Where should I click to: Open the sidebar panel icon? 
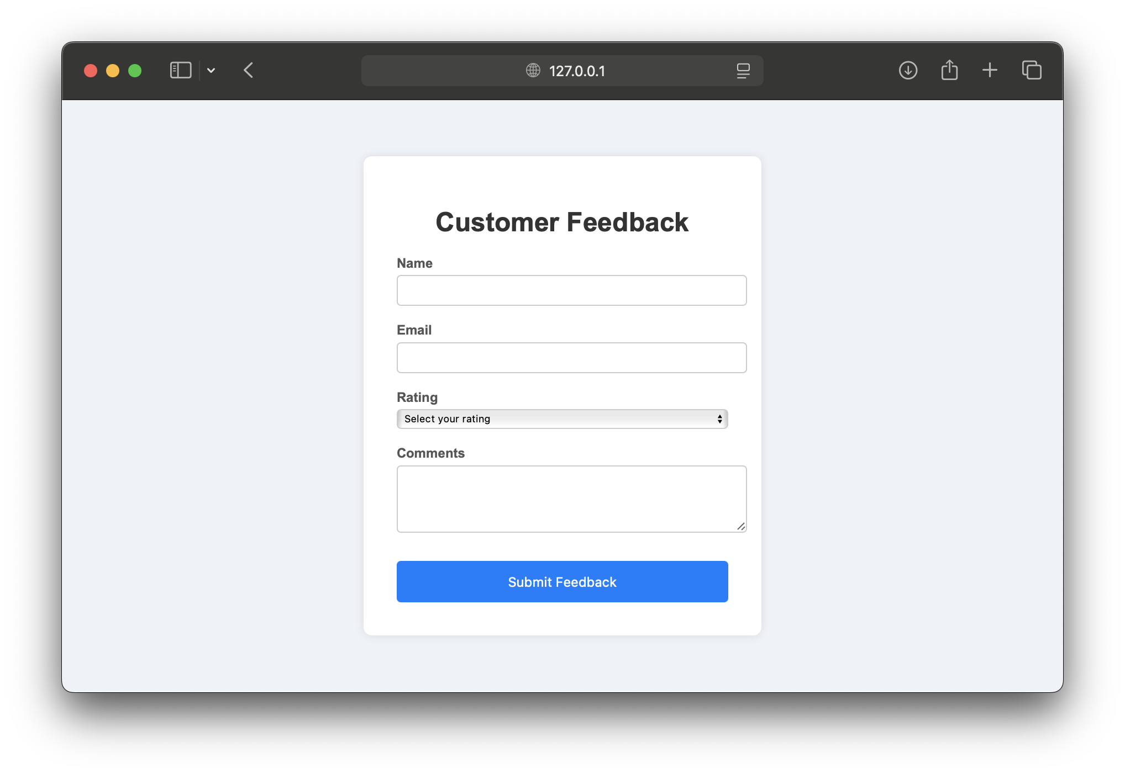(180, 70)
